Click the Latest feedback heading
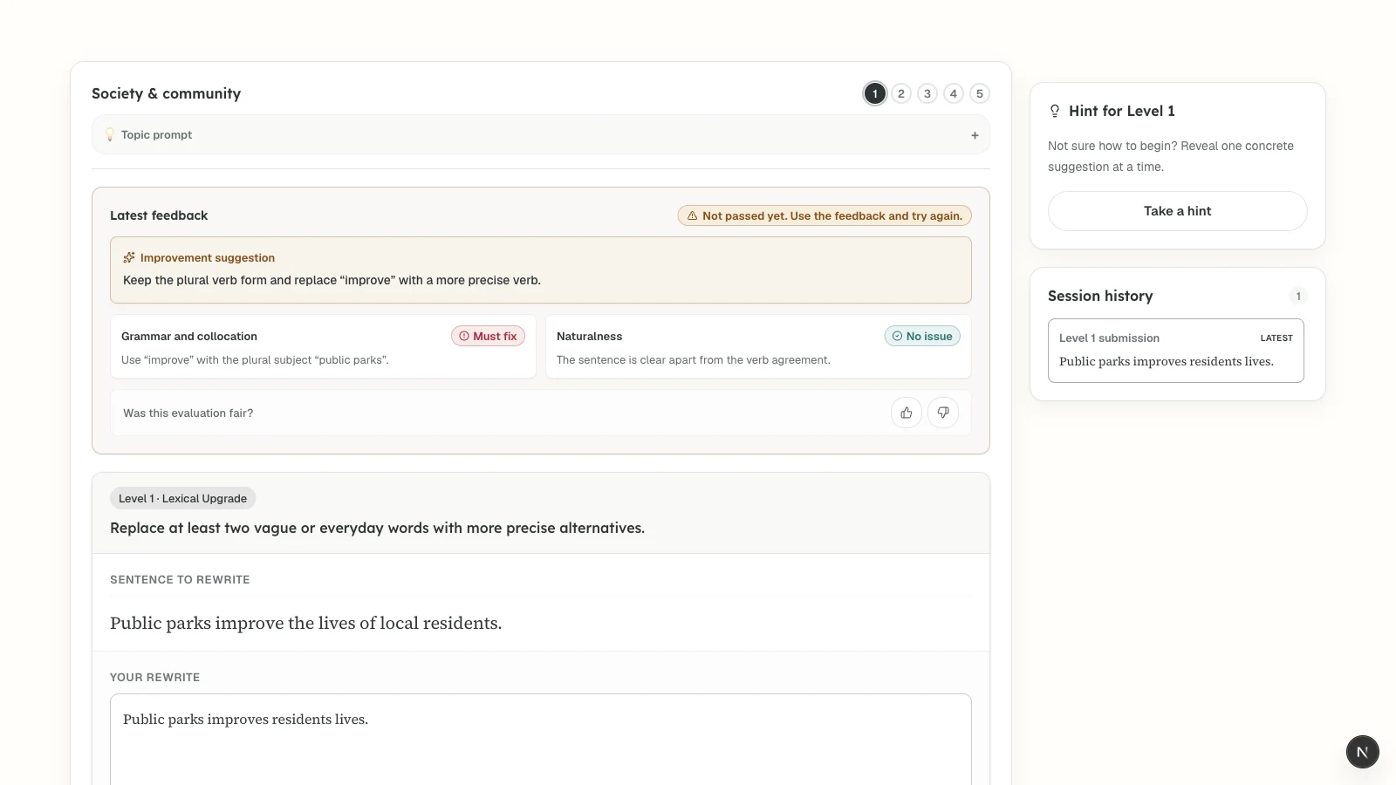This screenshot has height=785, width=1396. coord(159,215)
